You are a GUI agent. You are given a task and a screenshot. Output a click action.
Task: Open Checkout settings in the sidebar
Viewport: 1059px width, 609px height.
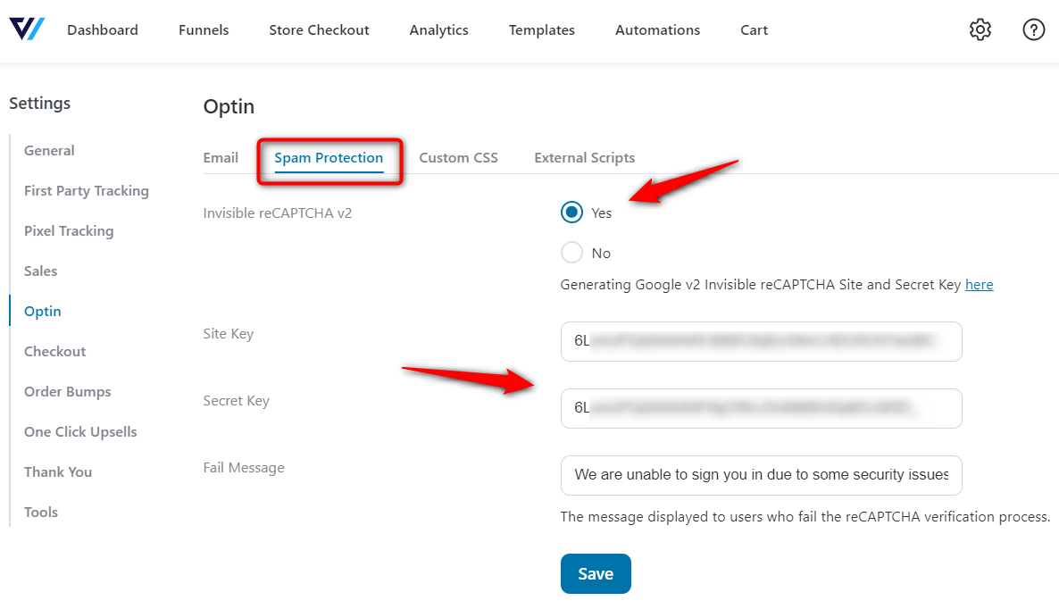(54, 351)
